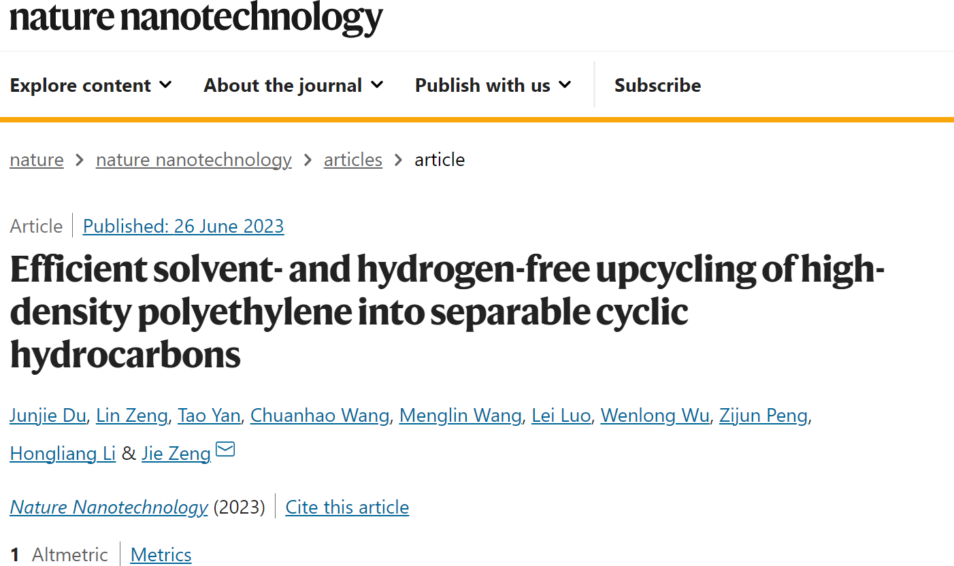Open the About the journal menu

coord(294,85)
